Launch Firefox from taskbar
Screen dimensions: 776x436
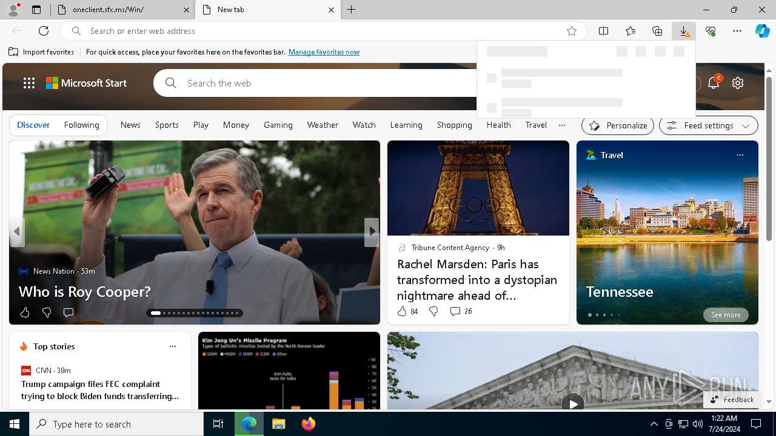309,424
